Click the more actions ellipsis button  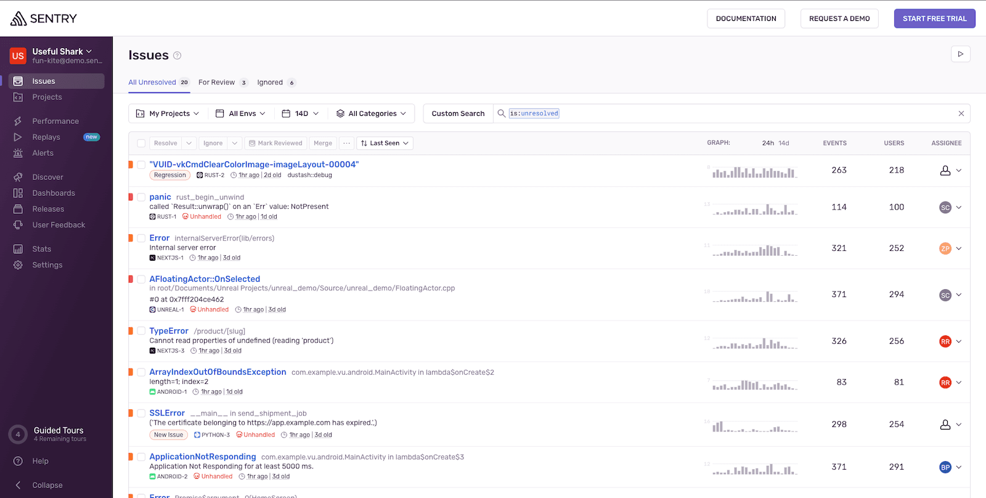tap(347, 144)
